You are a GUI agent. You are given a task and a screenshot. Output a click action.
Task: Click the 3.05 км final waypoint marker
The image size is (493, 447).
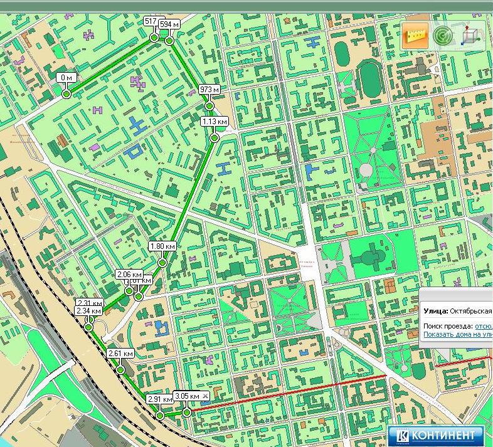tap(187, 412)
